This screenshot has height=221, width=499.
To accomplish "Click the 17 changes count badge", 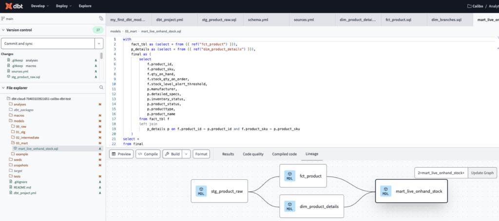I will pos(98,30).
